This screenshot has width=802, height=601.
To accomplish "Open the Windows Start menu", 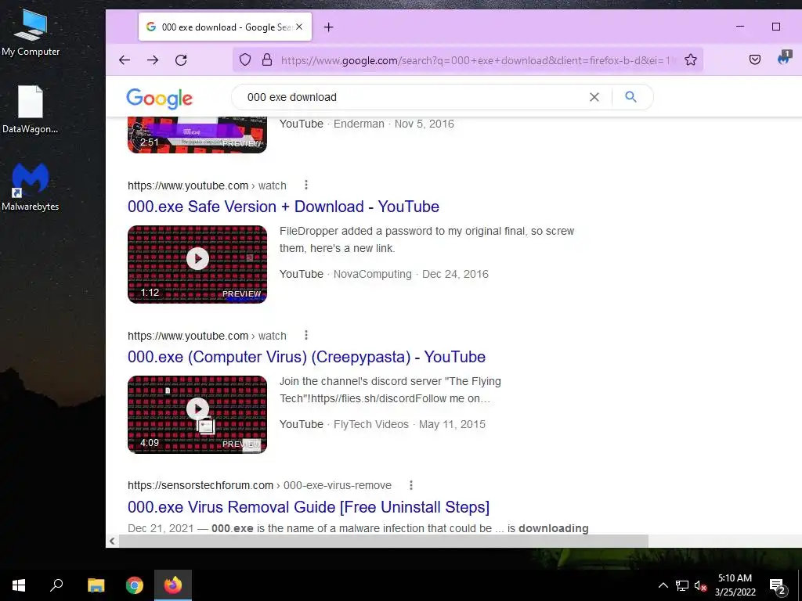I will 19,585.
